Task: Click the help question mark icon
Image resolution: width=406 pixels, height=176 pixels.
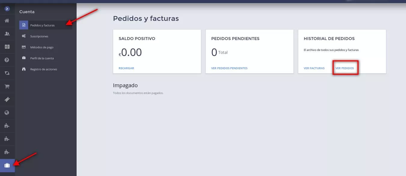Action: click(7, 60)
